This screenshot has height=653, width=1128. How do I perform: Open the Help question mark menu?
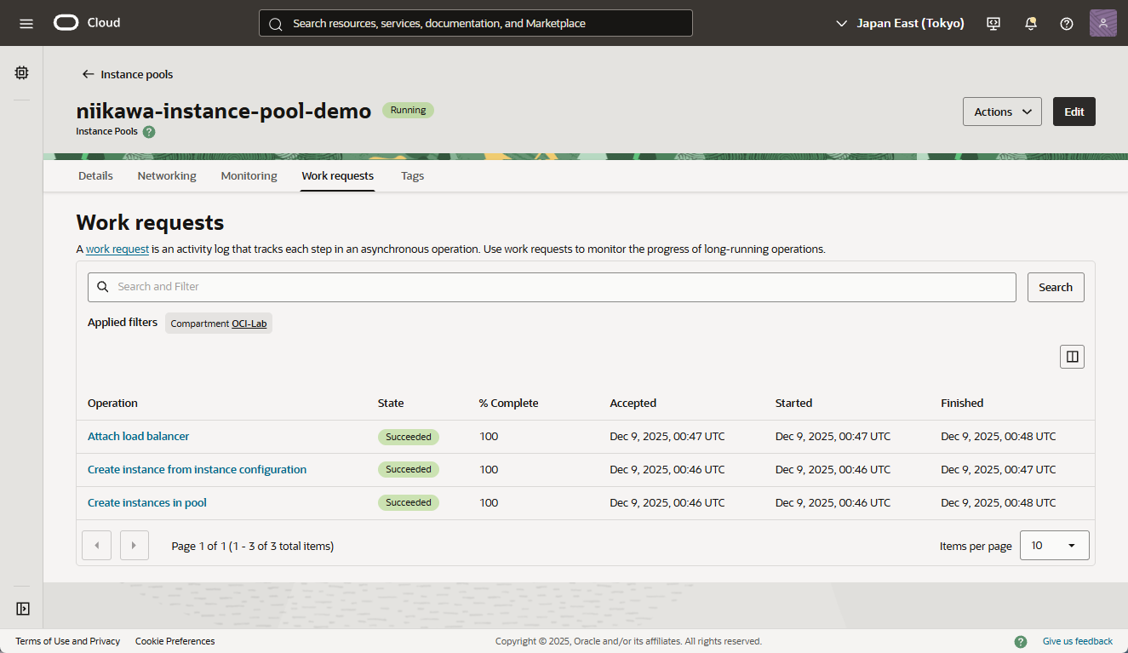pos(1066,23)
